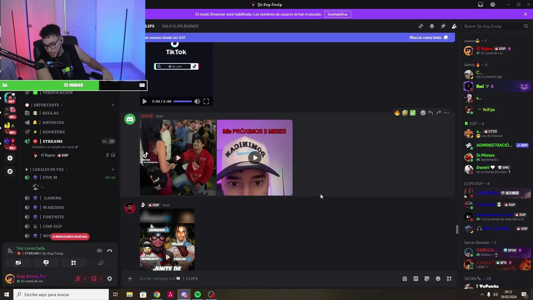Send a gift with gift icon

point(404,279)
